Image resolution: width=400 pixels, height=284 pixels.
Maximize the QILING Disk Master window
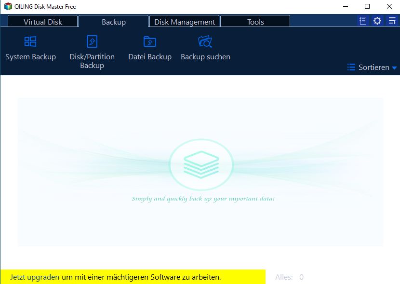point(367,6)
